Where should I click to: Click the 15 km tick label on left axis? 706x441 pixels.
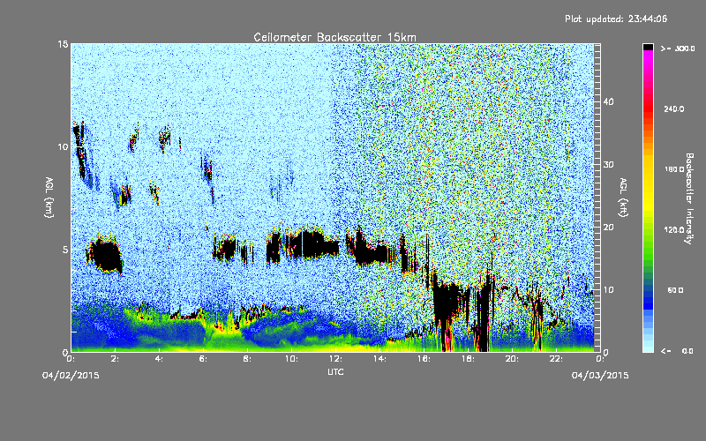(63, 44)
